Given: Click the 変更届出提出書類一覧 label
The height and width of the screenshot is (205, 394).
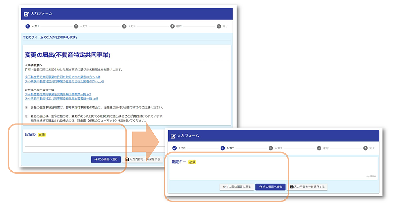Looking at the screenshot, I should pyautogui.click(x=40, y=90).
